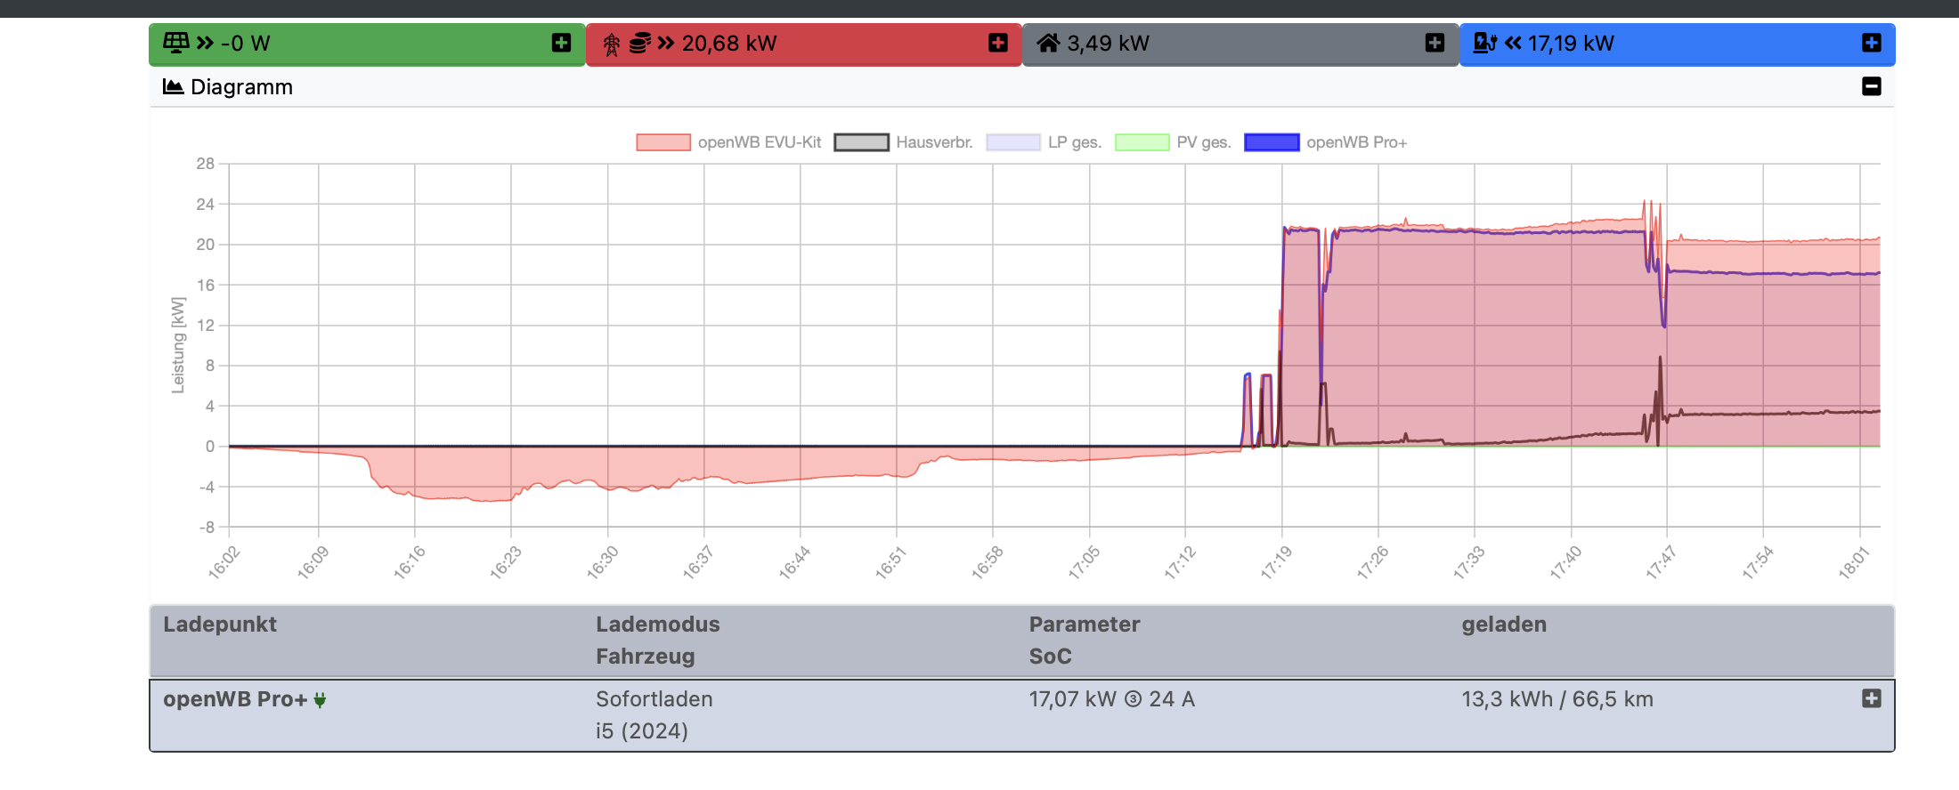The image size is (1959, 790).
Task: Click the solar panel PV icon
Action: pos(175,43)
